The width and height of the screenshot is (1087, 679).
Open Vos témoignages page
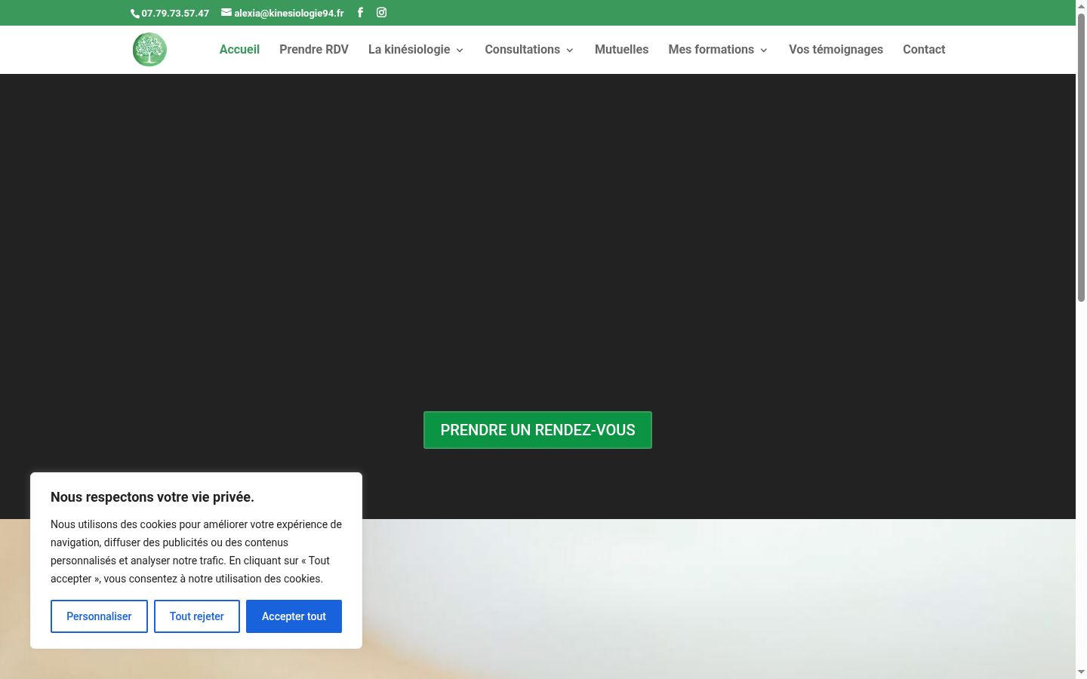point(836,49)
